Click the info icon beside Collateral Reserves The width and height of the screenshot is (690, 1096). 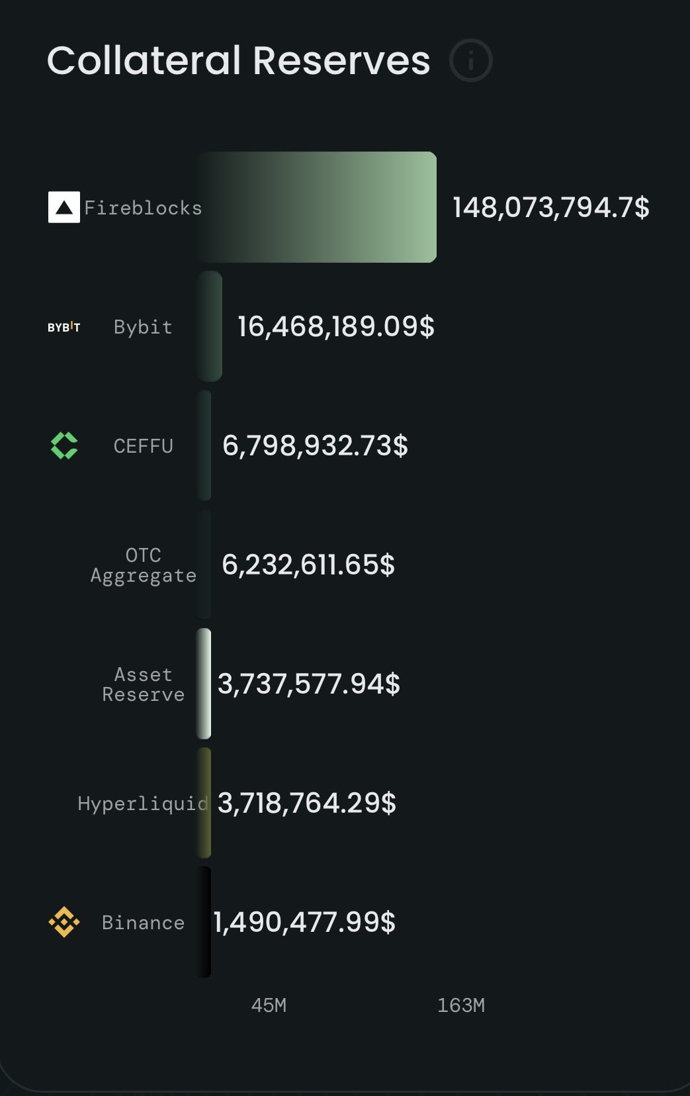click(470, 61)
